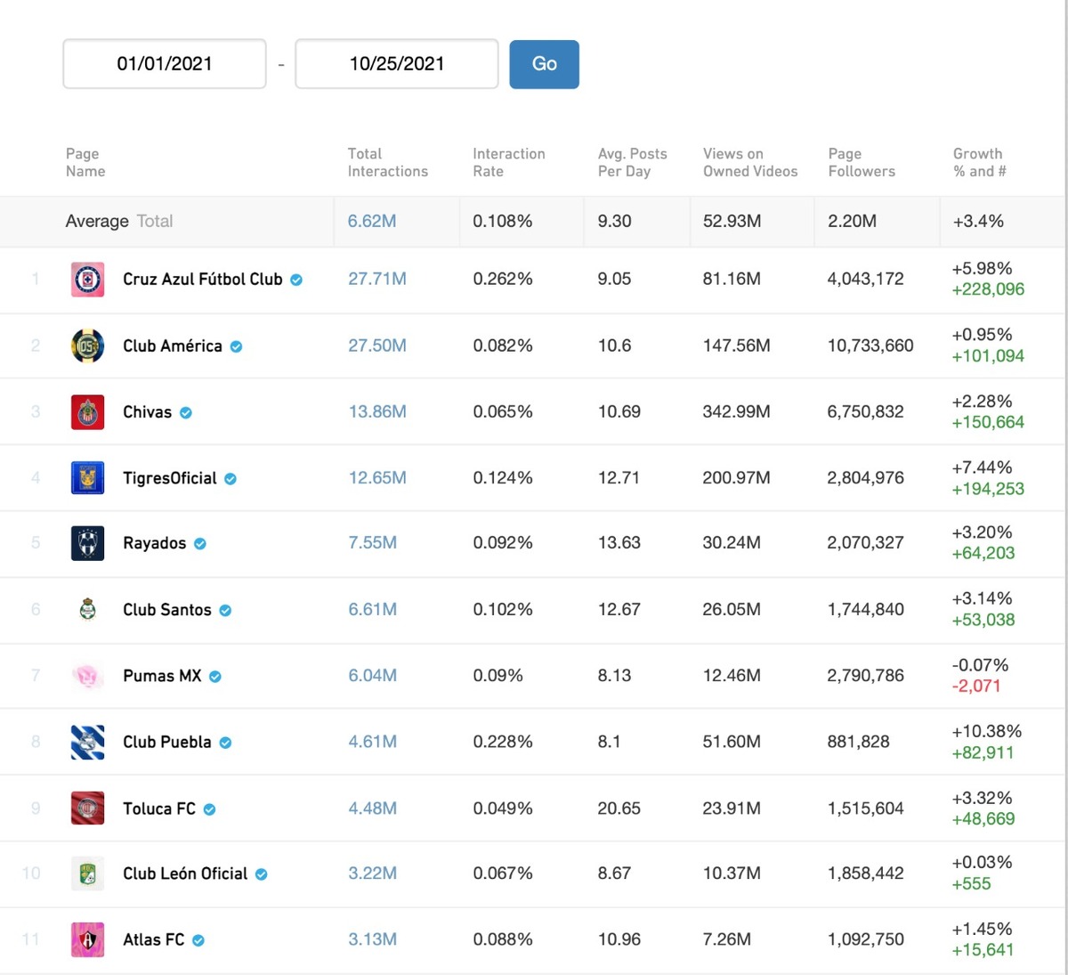Screen dimensions: 1068x975
Task: Open Rayados page name link
Action: click(x=155, y=543)
